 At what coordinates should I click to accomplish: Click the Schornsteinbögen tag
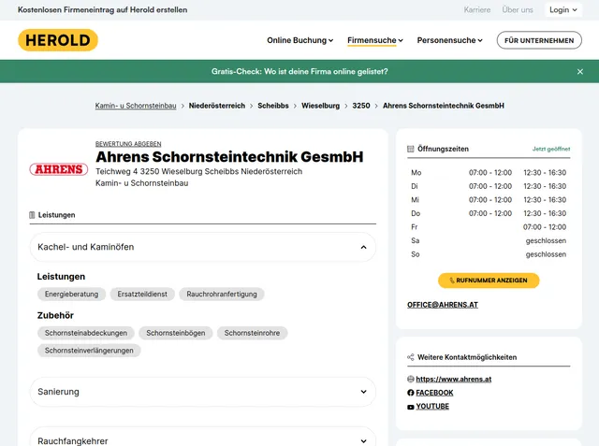[176, 333]
